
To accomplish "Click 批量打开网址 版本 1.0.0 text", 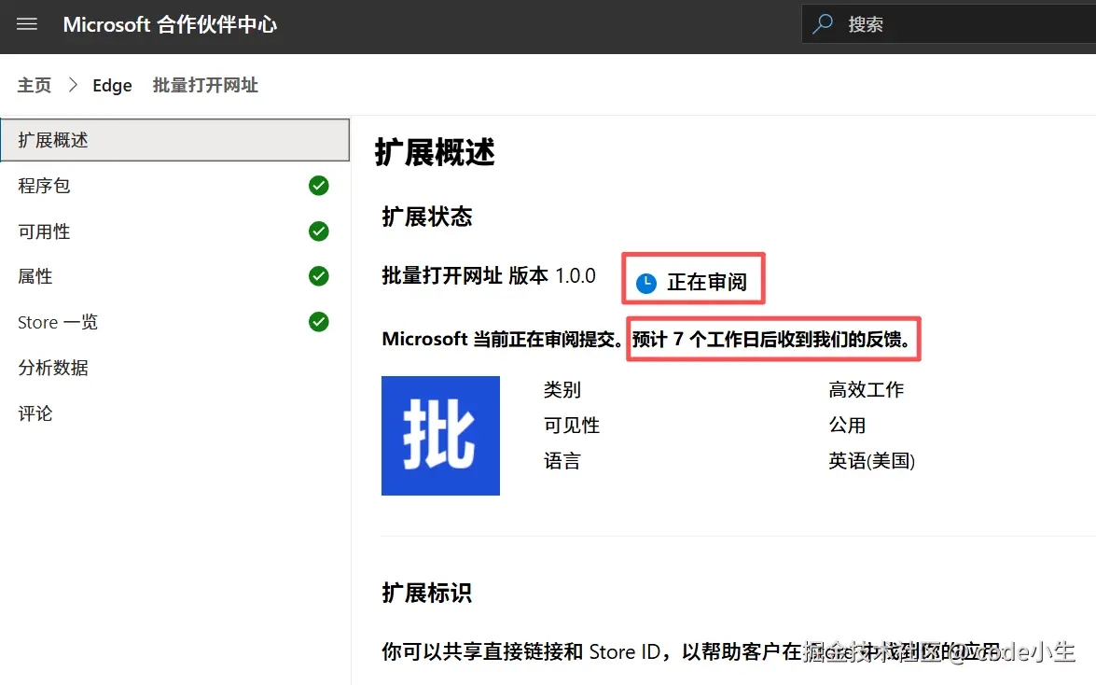I will 489,275.
